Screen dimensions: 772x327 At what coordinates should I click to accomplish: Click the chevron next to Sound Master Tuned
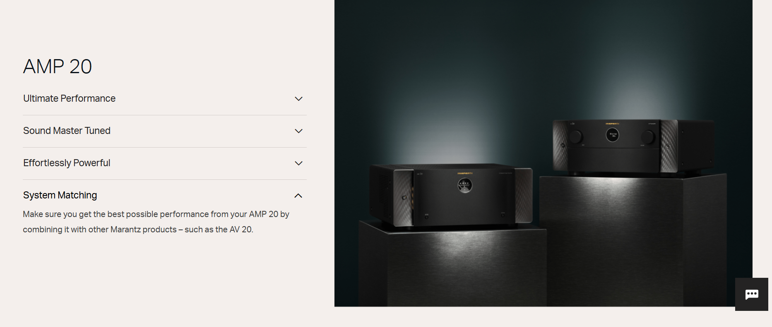click(x=298, y=131)
